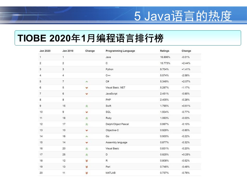This screenshot has height=185, width=247.
Task: Click the double down arrow in MATLAB row
Action: tap(87, 173)
